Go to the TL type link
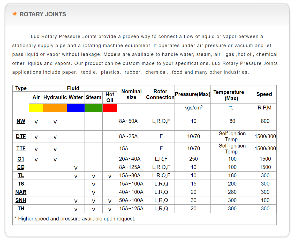Viewport: 294px width, 244px height. (x=21, y=175)
